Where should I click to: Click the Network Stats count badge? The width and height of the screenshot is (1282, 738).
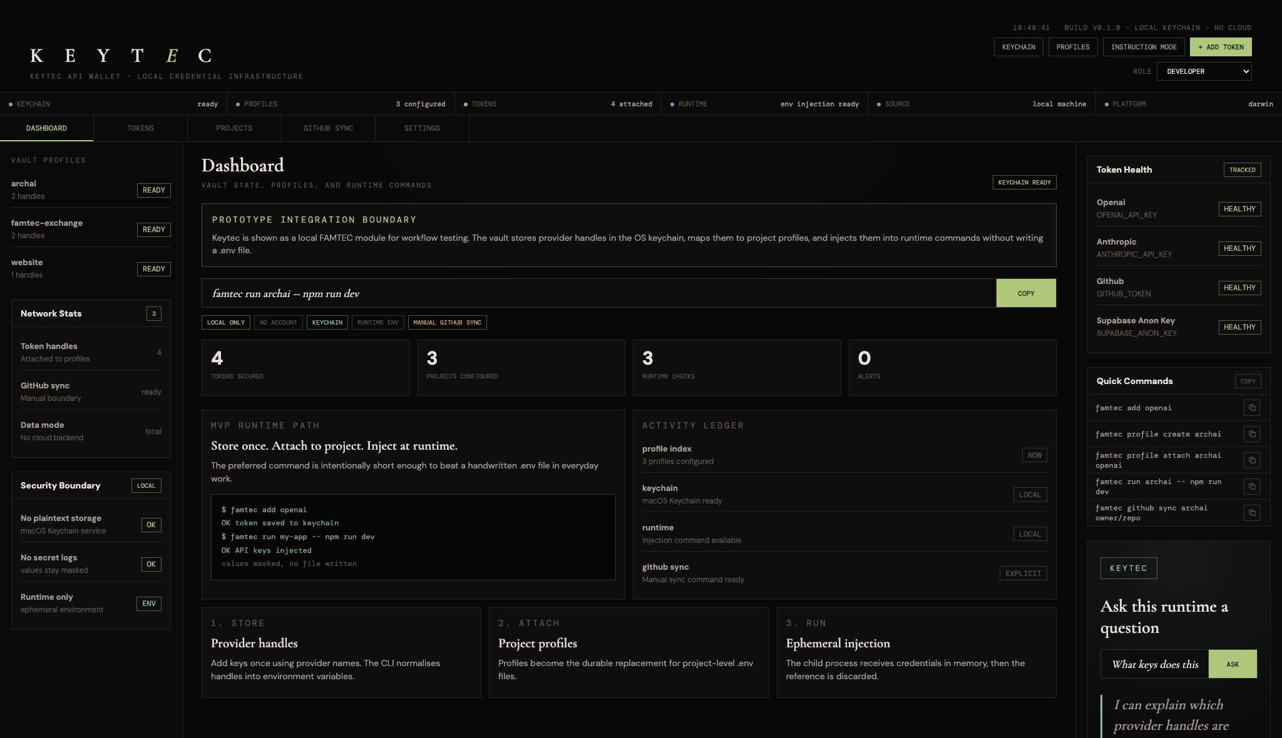tap(153, 313)
